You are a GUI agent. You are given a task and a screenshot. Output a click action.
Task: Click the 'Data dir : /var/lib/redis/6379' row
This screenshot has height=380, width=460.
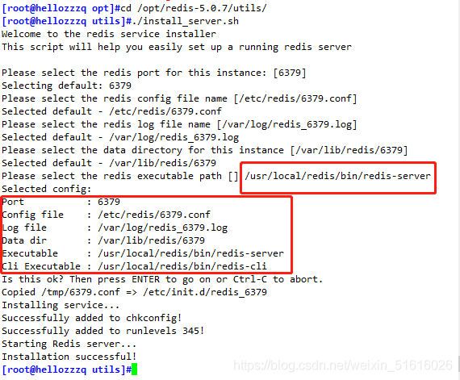pos(103,240)
